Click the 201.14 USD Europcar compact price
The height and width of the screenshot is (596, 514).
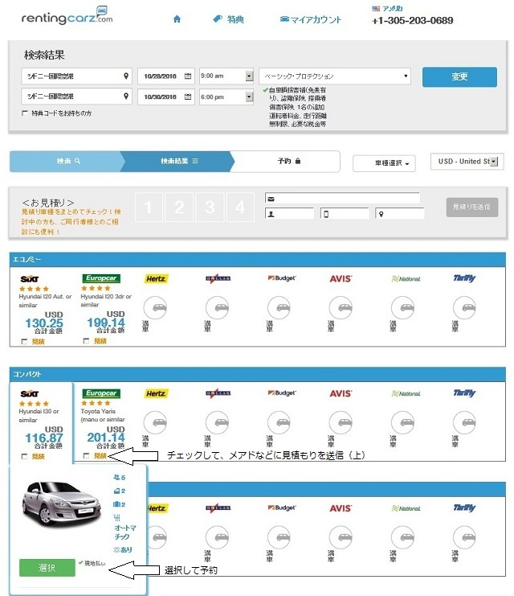(106, 438)
